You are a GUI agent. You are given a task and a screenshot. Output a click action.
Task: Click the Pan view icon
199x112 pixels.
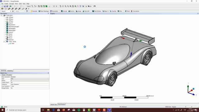[x=63, y=6]
